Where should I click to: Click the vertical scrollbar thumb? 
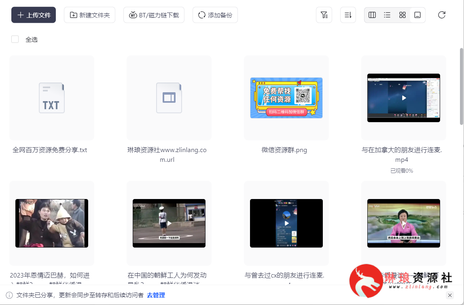(461, 87)
